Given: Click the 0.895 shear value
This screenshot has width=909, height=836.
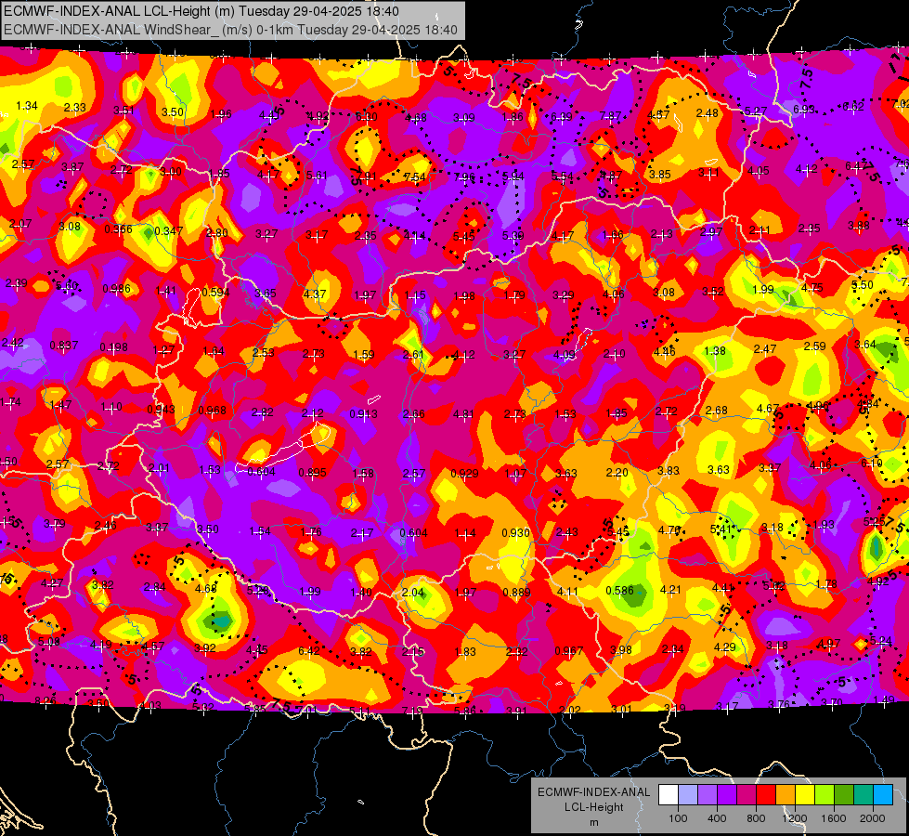Looking at the screenshot, I should pos(313,472).
